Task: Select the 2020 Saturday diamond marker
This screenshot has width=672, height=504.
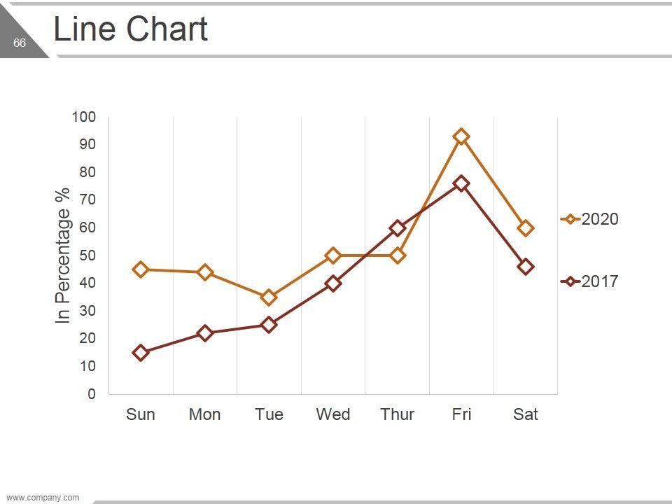Action: click(x=526, y=227)
